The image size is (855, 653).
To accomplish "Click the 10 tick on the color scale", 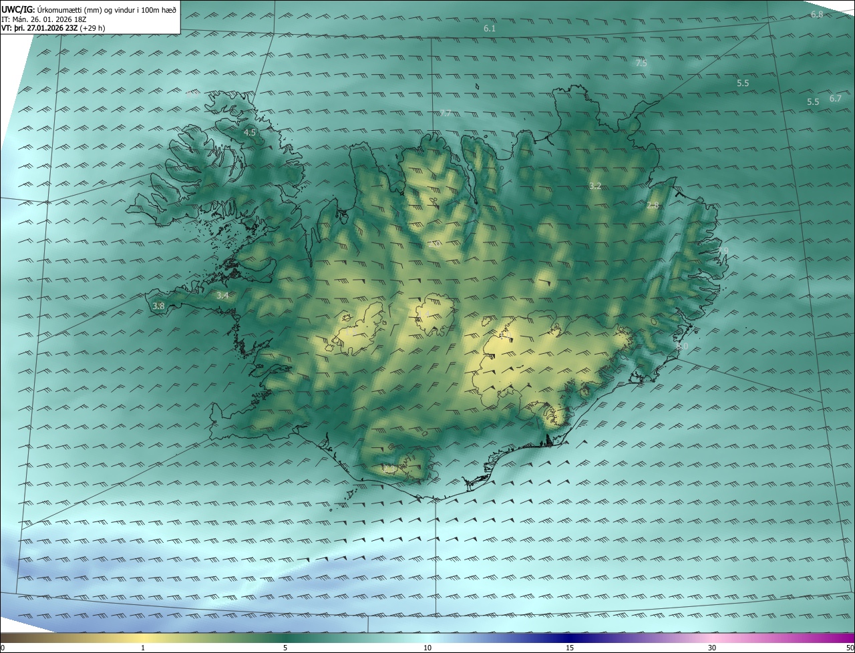I will coord(427,648).
